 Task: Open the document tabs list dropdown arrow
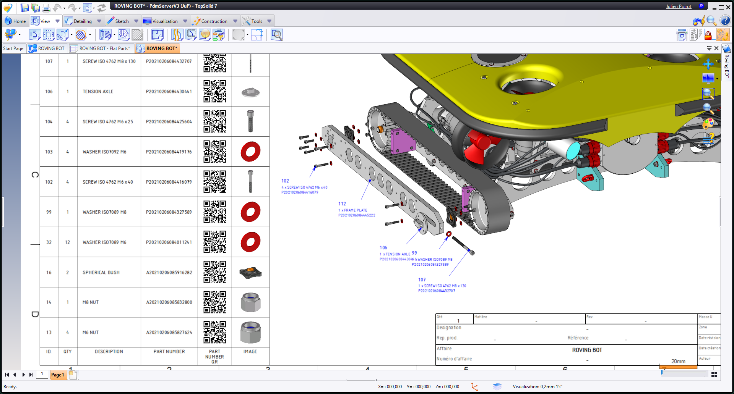point(709,48)
